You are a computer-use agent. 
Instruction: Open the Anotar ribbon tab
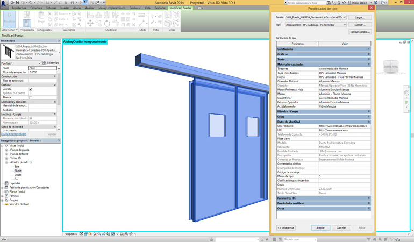click(77, 8)
